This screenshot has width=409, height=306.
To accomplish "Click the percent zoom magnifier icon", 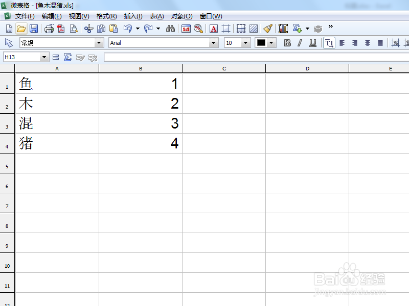I will click(198, 29).
